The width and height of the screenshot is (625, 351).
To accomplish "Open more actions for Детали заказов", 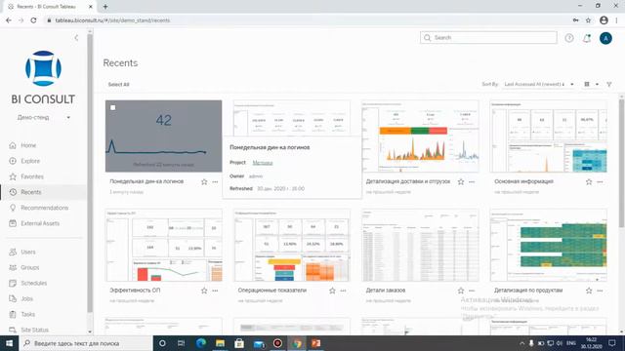I will (472, 291).
